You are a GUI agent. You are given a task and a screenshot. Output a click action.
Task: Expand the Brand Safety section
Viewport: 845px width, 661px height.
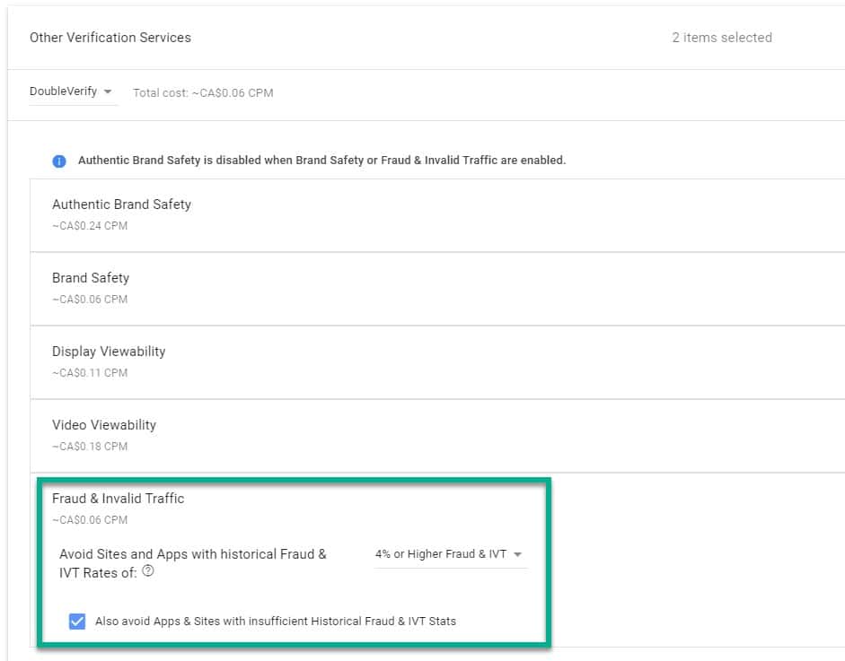91,278
